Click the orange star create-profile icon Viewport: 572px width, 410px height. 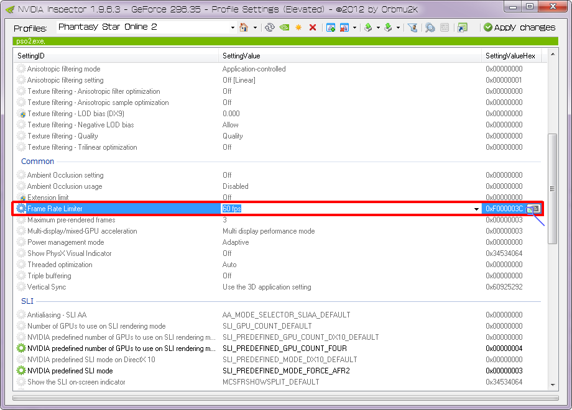(x=298, y=27)
